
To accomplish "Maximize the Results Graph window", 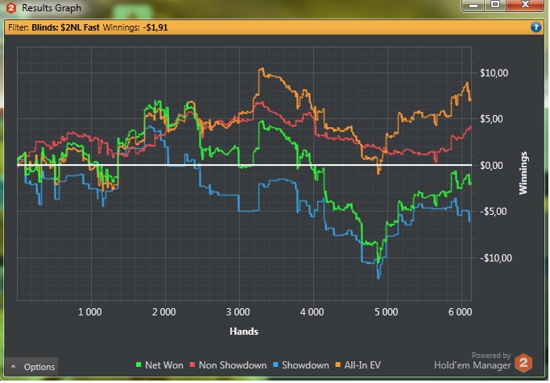I will click(495, 6).
